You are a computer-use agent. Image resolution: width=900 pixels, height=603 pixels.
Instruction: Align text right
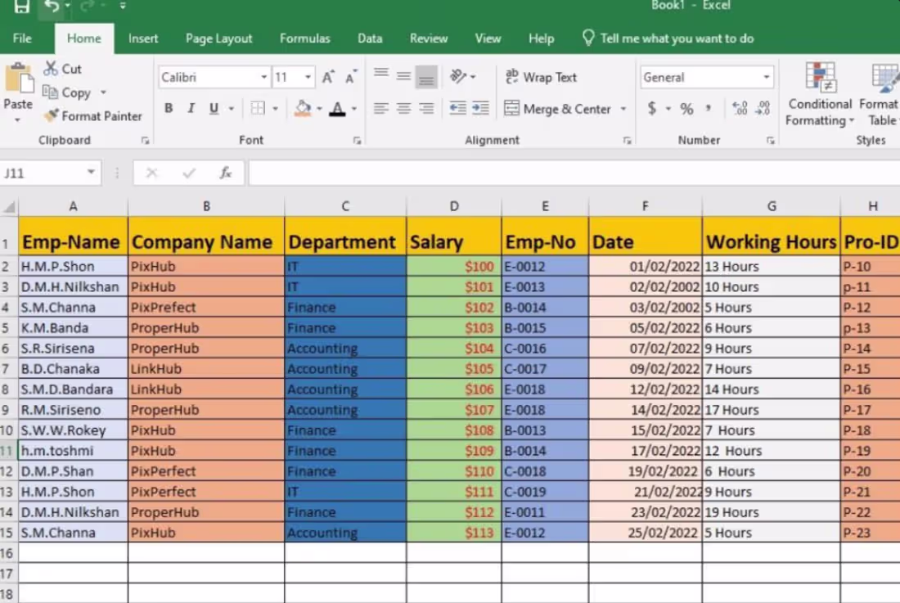click(x=426, y=108)
